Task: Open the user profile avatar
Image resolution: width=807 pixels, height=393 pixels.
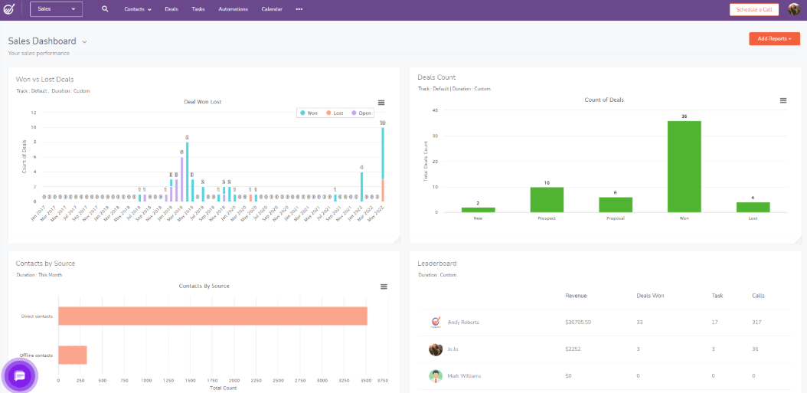Action: (x=794, y=9)
